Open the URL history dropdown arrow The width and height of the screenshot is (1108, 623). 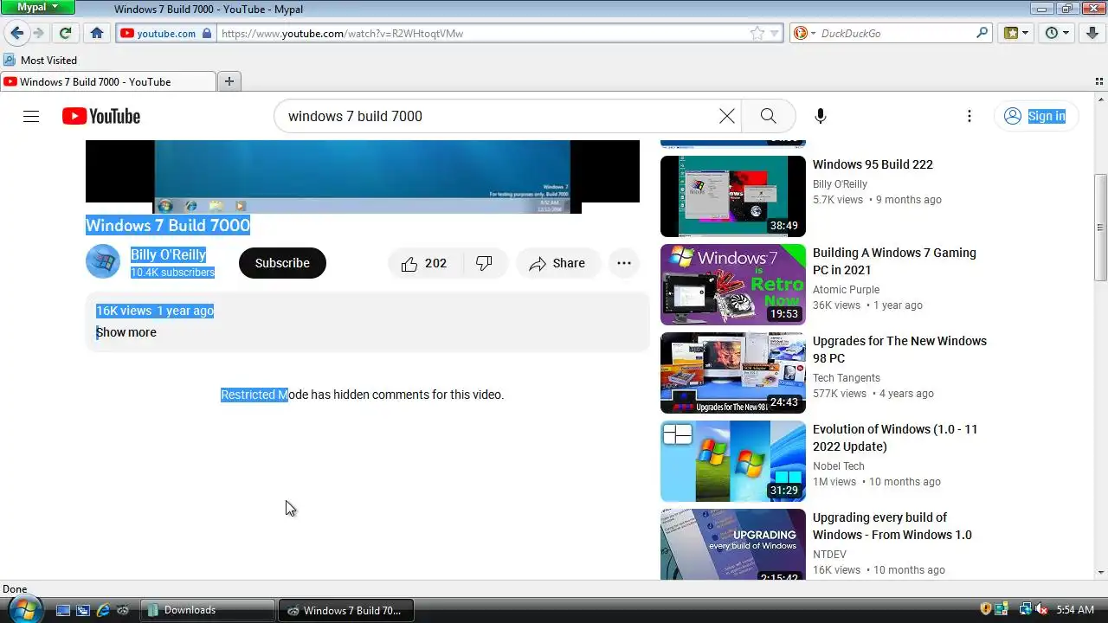tap(775, 34)
